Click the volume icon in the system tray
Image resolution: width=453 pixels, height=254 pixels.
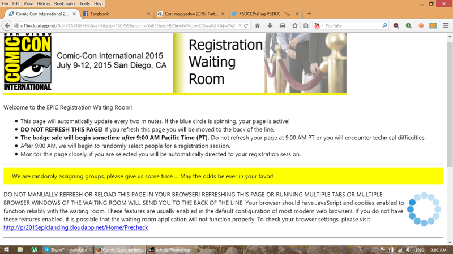[408, 250]
